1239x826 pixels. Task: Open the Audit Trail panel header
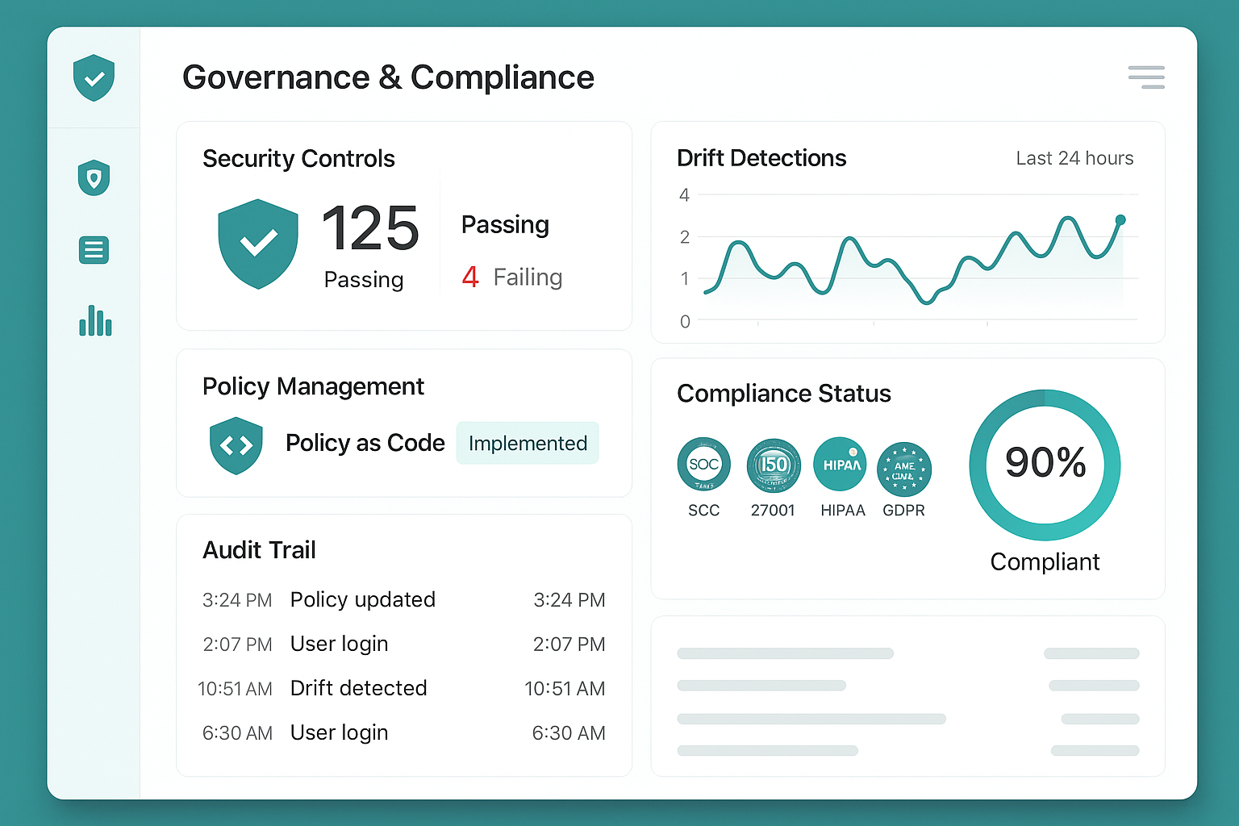coord(259,549)
